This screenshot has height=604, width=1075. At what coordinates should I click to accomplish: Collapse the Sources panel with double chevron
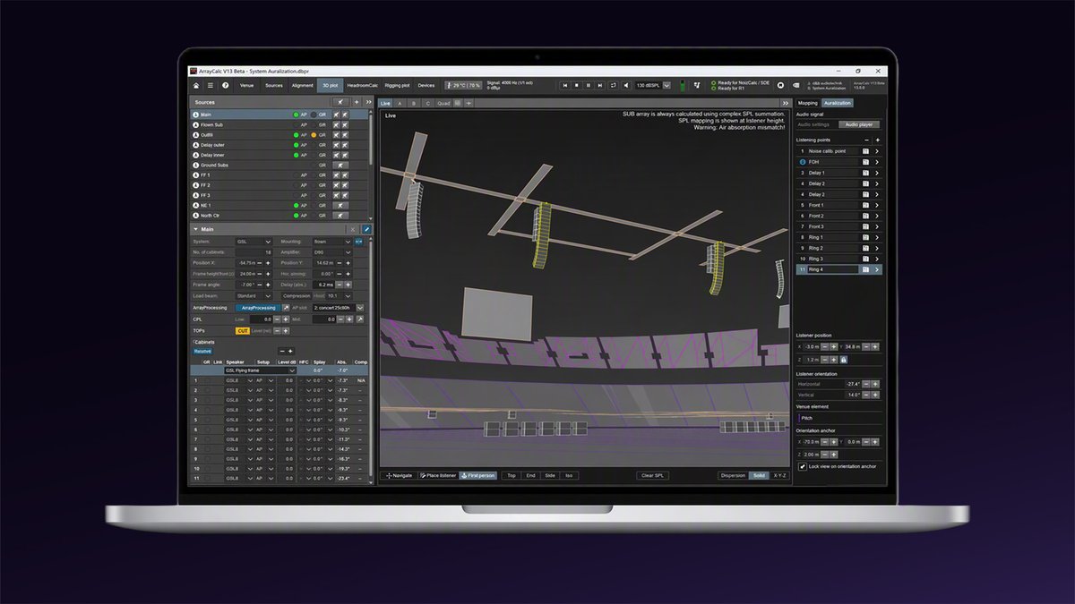click(x=368, y=102)
